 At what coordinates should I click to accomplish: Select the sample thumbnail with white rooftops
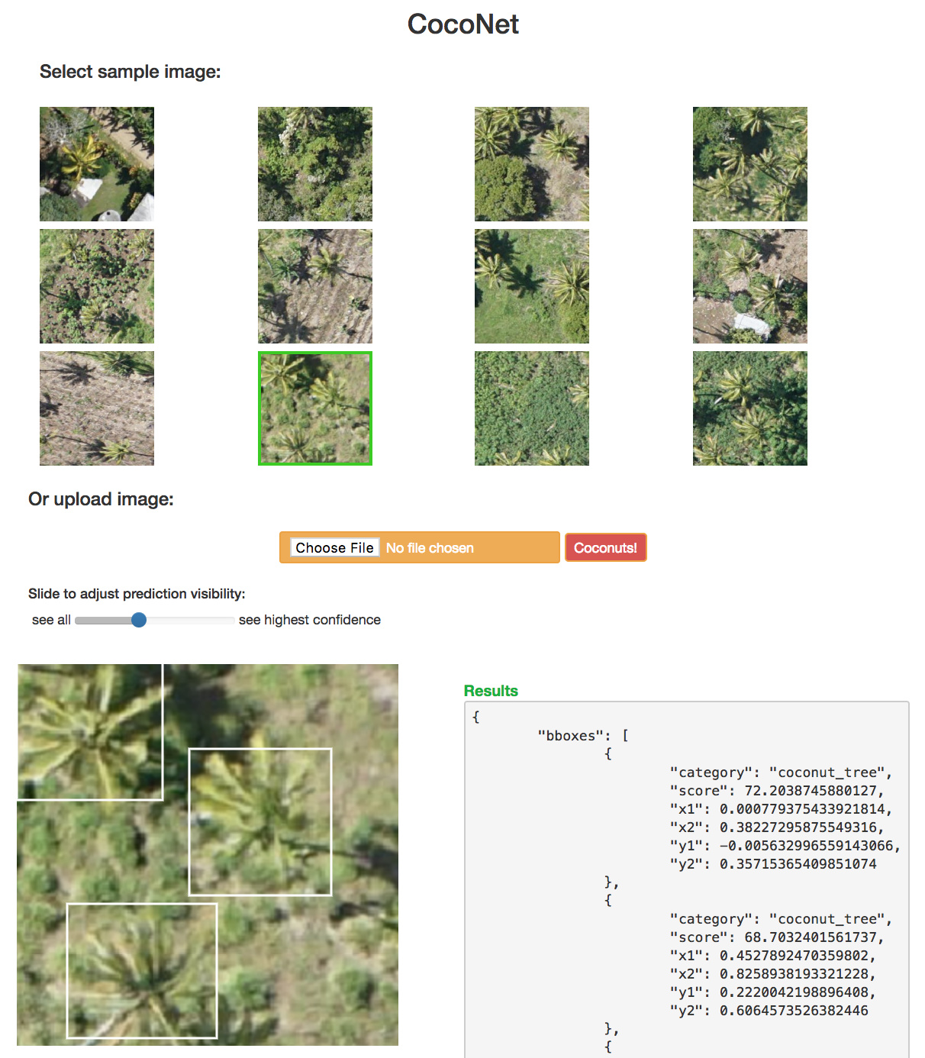(97, 164)
